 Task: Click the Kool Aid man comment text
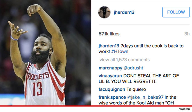click(x=138, y=100)
